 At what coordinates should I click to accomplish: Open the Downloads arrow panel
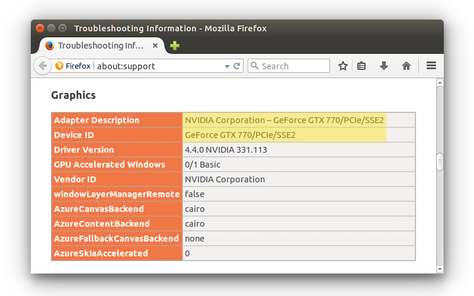coord(384,66)
